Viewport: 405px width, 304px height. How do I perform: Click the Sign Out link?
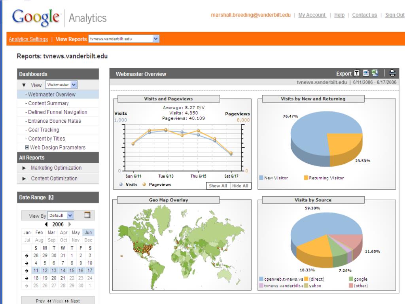395,15
